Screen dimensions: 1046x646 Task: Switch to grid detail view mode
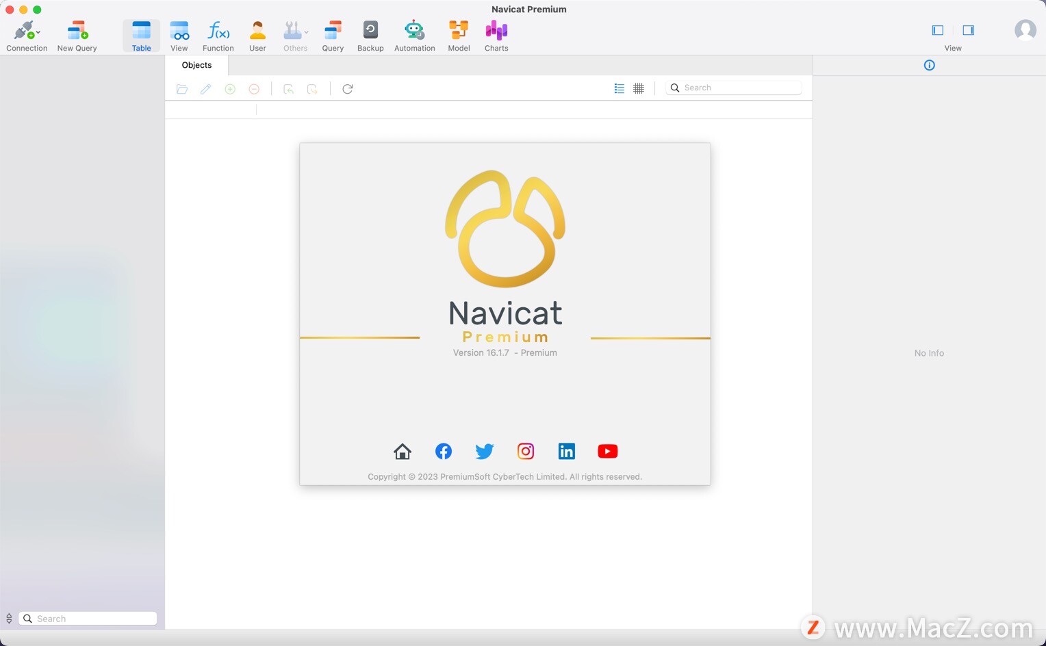click(639, 88)
